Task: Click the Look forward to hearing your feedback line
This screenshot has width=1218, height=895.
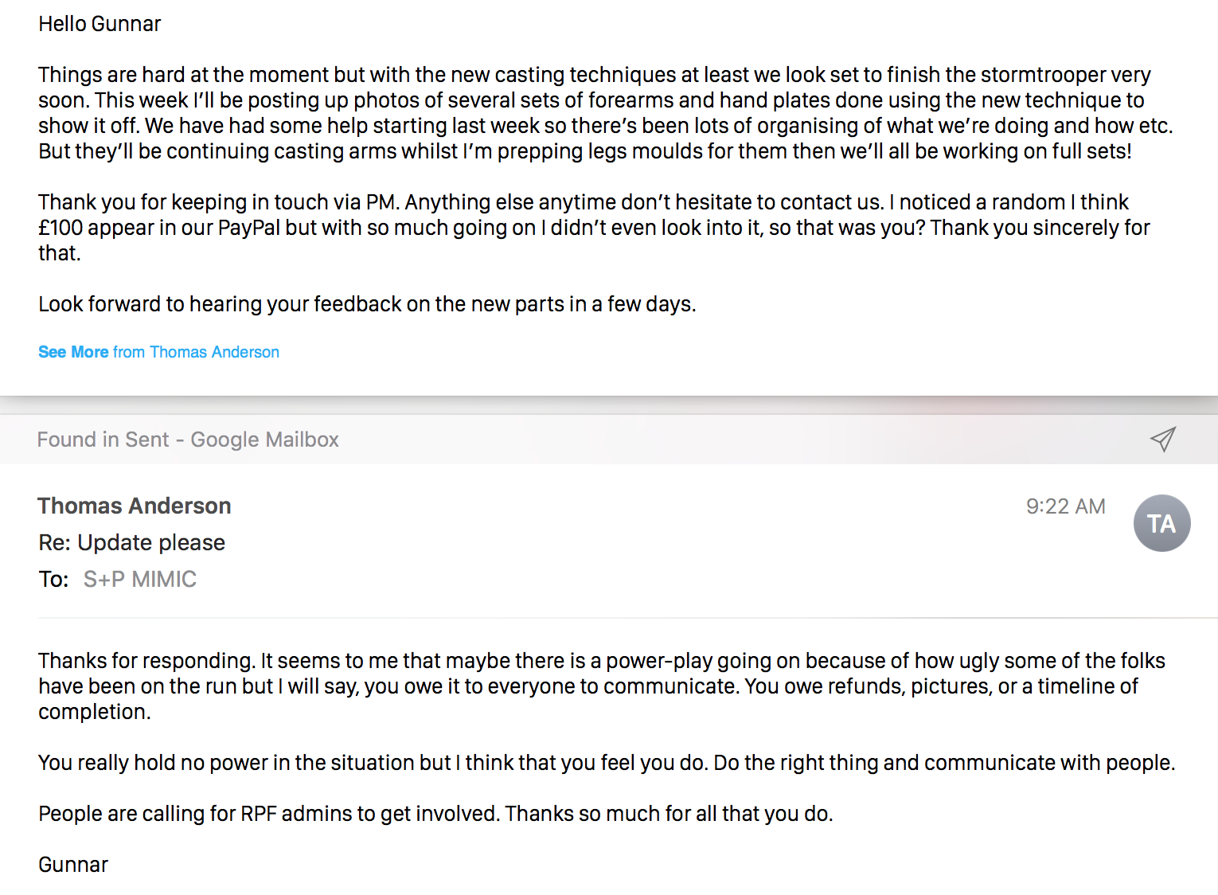Action: 367,304
